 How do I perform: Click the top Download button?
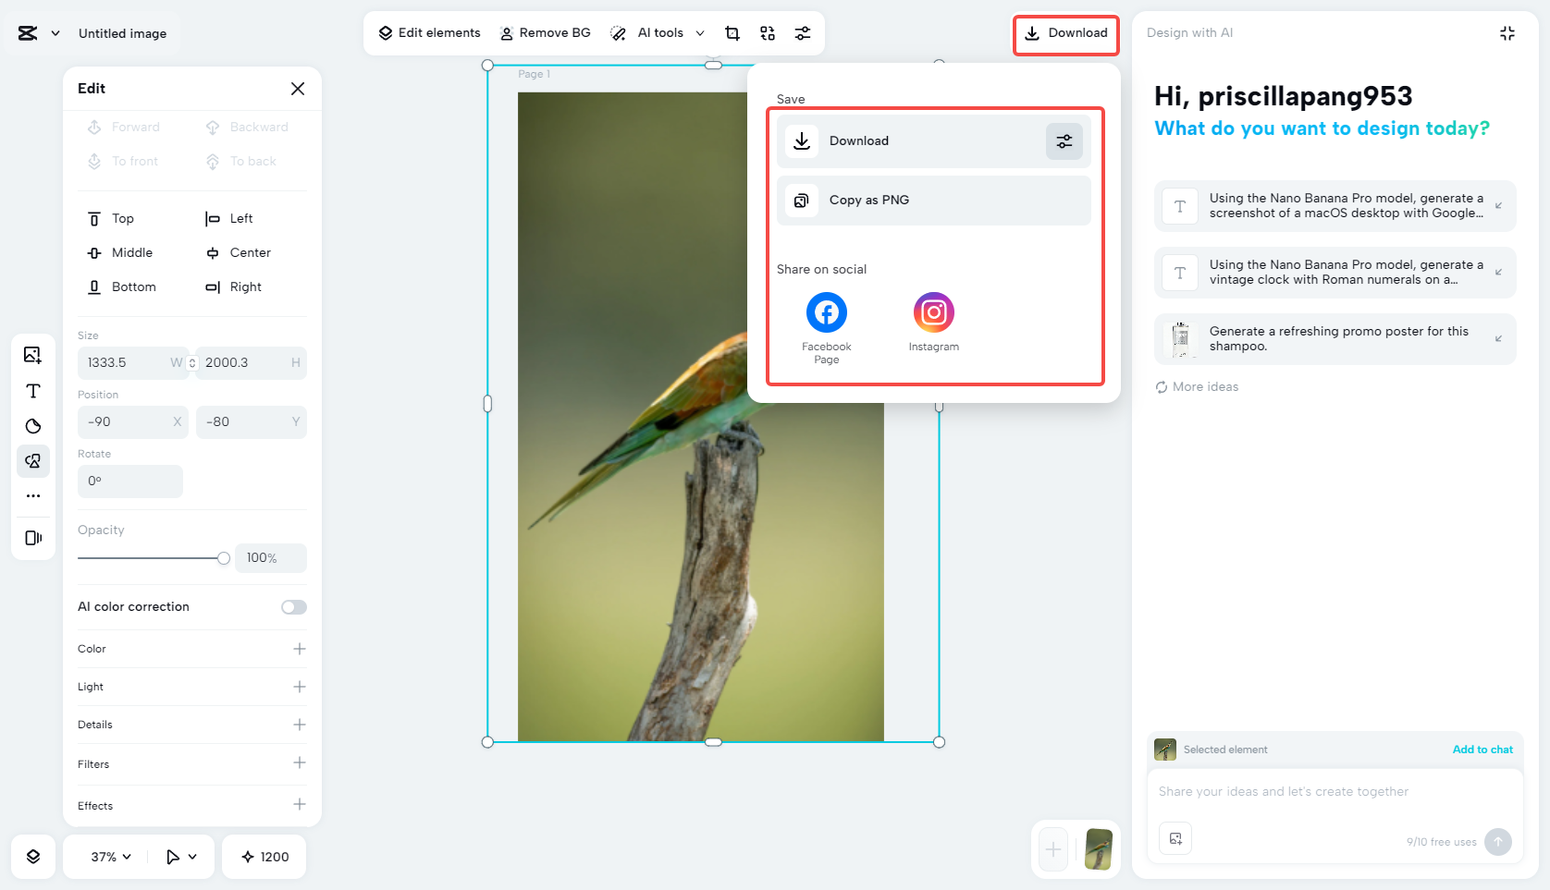click(x=1066, y=33)
